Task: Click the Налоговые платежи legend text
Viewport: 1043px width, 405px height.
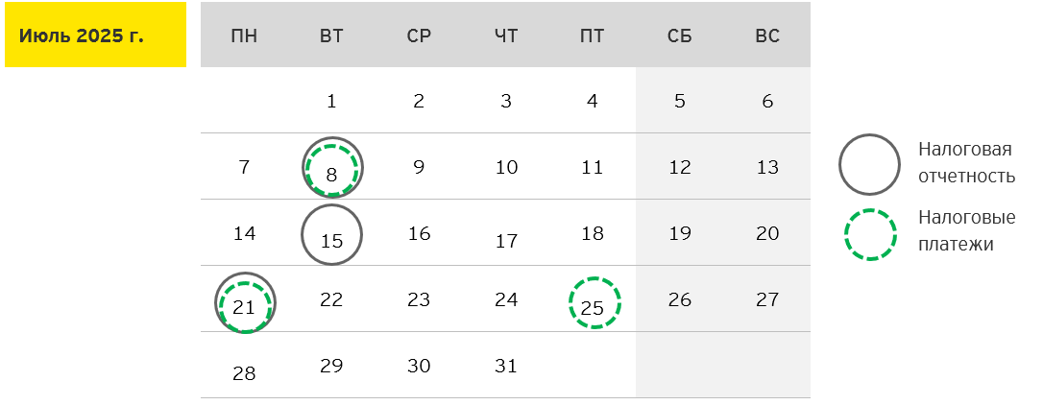Action: (966, 231)
